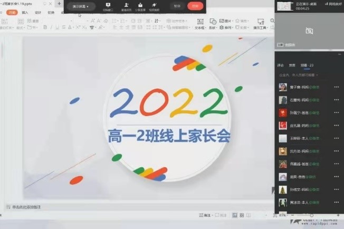Screen dimensions: 344x229
Task: Switch to normal view in status bar
Action: pyautogui.click(x=234, y=215)
